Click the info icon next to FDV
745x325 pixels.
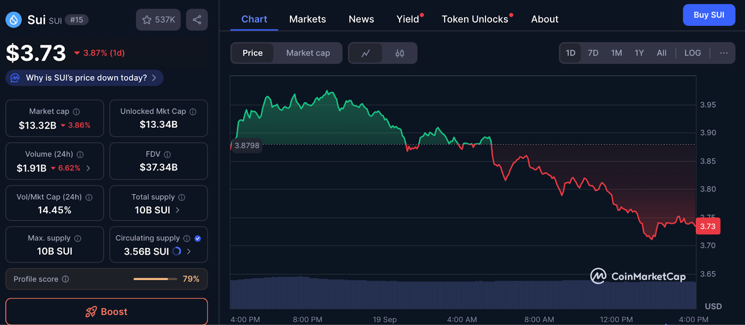pos(168,155)
